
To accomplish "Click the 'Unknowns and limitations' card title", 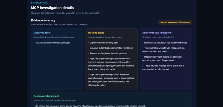I will click(157, 33).
